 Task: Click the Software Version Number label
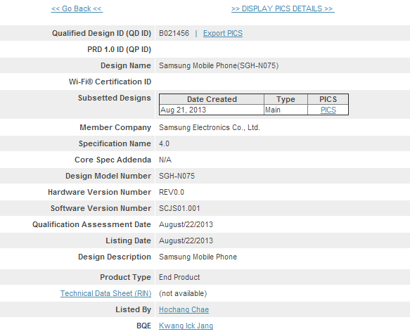click(x=101, y=209)
